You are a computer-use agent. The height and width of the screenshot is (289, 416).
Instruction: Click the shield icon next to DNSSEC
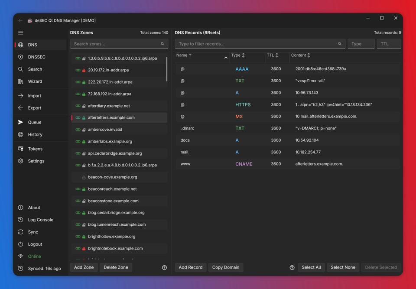tap(20, 57)
